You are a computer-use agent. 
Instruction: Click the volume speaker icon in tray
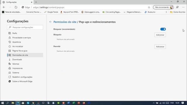[x=164, y=103]
